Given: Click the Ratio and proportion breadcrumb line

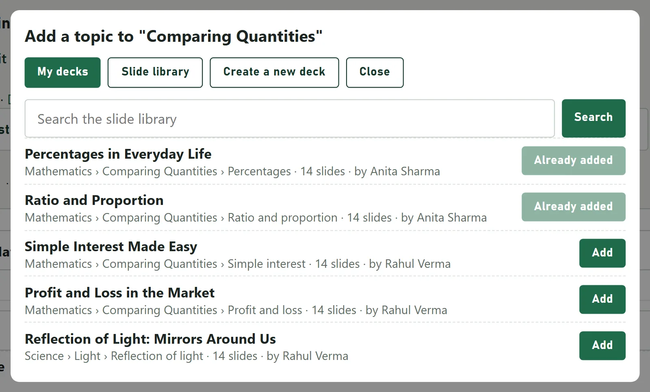Looking at the screenshot, I should 256,218.
